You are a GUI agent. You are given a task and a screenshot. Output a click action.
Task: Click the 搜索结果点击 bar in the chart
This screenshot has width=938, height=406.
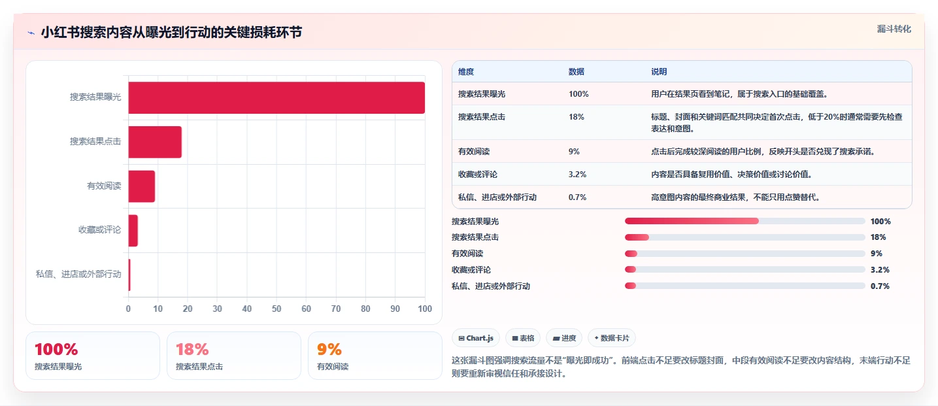pos(155,142)
